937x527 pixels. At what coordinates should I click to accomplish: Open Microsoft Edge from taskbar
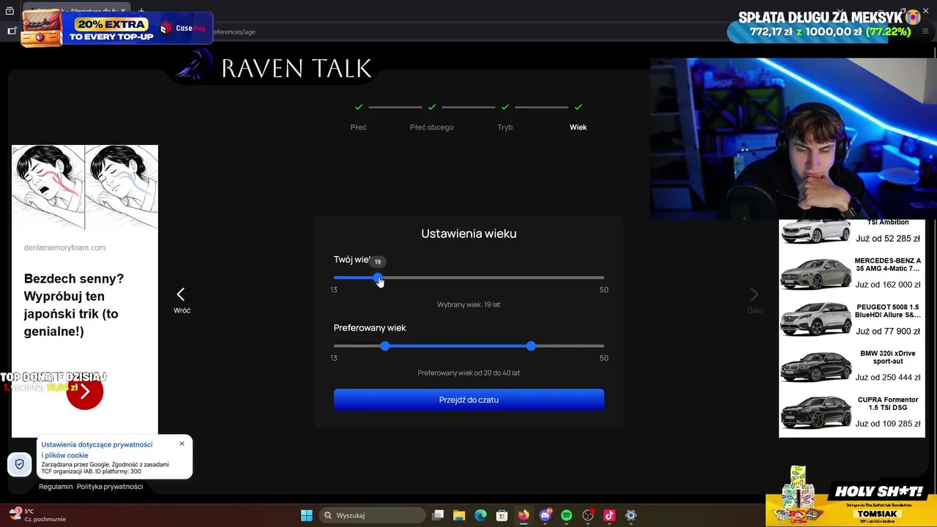[x=480, y=515]
